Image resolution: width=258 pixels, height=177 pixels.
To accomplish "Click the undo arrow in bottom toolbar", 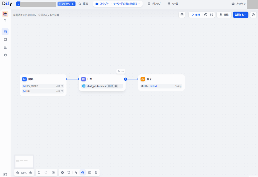I will point(39,172).
